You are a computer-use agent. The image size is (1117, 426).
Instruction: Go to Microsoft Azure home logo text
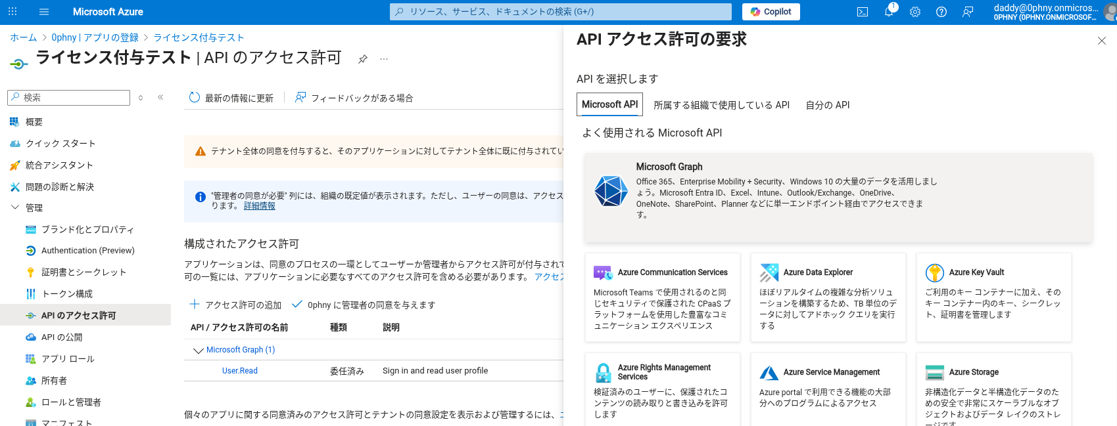pos(108,12)
